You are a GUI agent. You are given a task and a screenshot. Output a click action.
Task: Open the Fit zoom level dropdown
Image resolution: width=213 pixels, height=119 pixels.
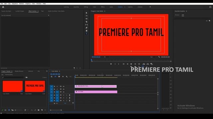(107, 57)
